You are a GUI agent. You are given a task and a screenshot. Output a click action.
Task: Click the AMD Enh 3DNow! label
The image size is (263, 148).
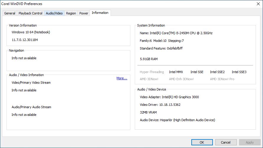181,79
